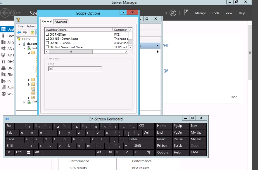258x170 pixels.
Task: Switch to the Advanced tab in Scope Options
Action: coord(60,22)
